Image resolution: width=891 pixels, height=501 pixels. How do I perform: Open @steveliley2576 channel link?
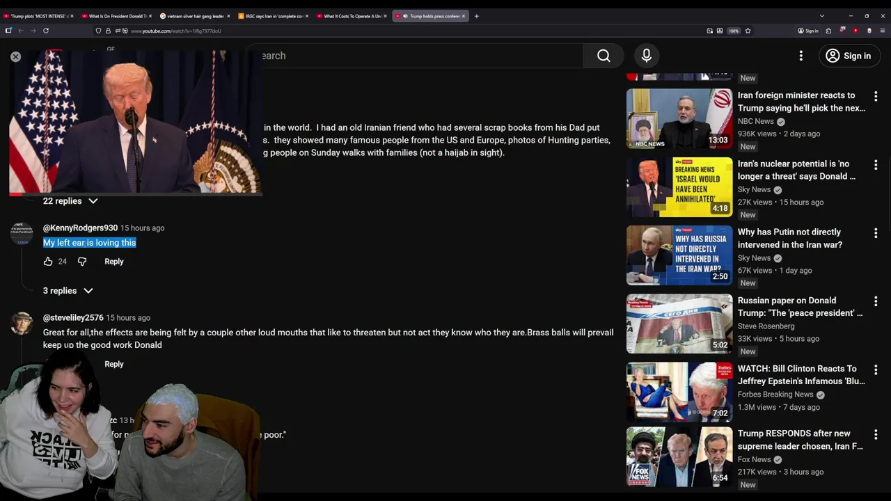click(73, 317)
